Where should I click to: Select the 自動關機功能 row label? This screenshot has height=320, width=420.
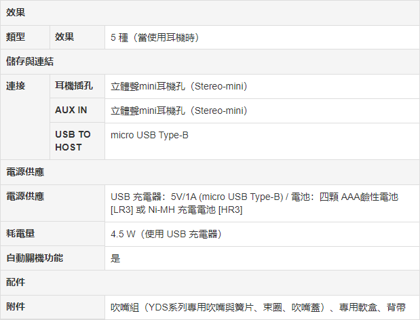point(35,258)
